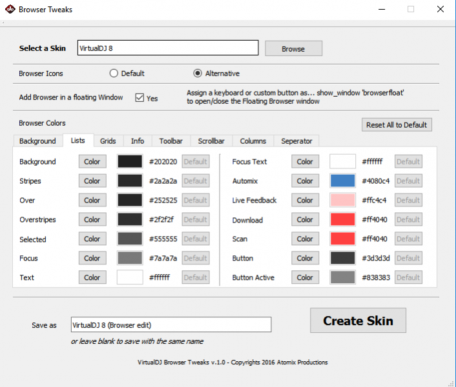The height and width of the screenshot is (387, 456).
Task: Switch to the Background tab
Action: click(x=37, y=141)
